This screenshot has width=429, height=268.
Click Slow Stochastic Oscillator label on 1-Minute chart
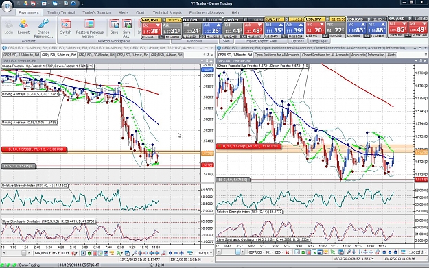tap(263, 239)
